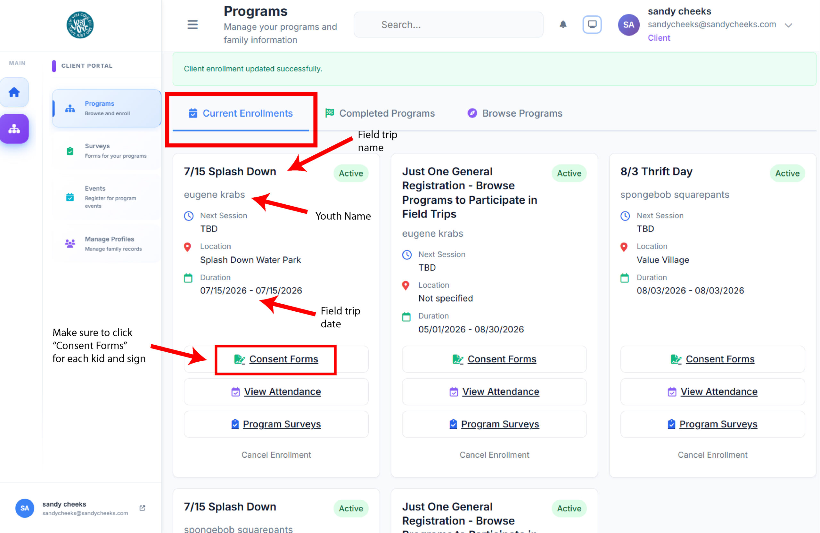Cancel Enrollment for 8/3 Thrift Day
This screenshot has height=533, width=820.
[x=712, y=455]
